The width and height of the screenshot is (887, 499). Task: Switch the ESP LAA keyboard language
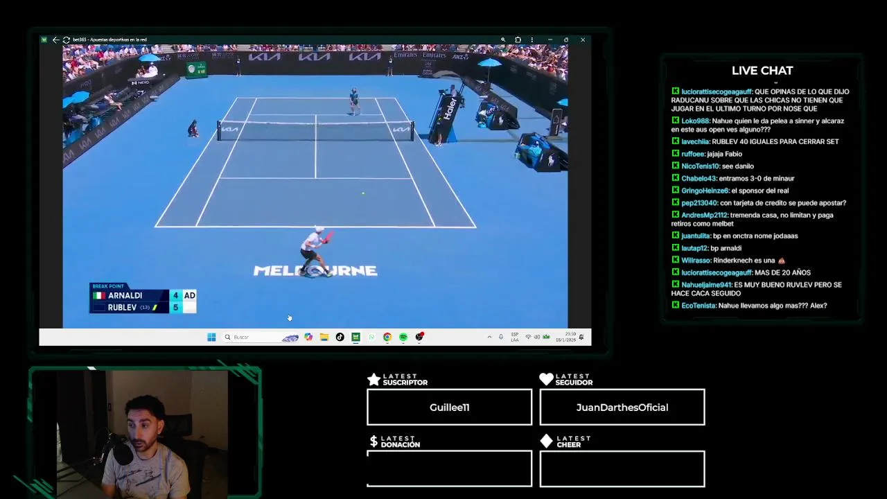click(x=515, y=337)
